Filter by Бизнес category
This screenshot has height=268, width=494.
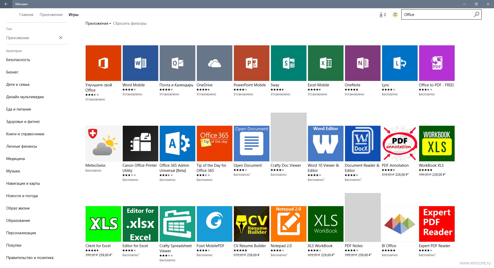[x=12, y=72]
